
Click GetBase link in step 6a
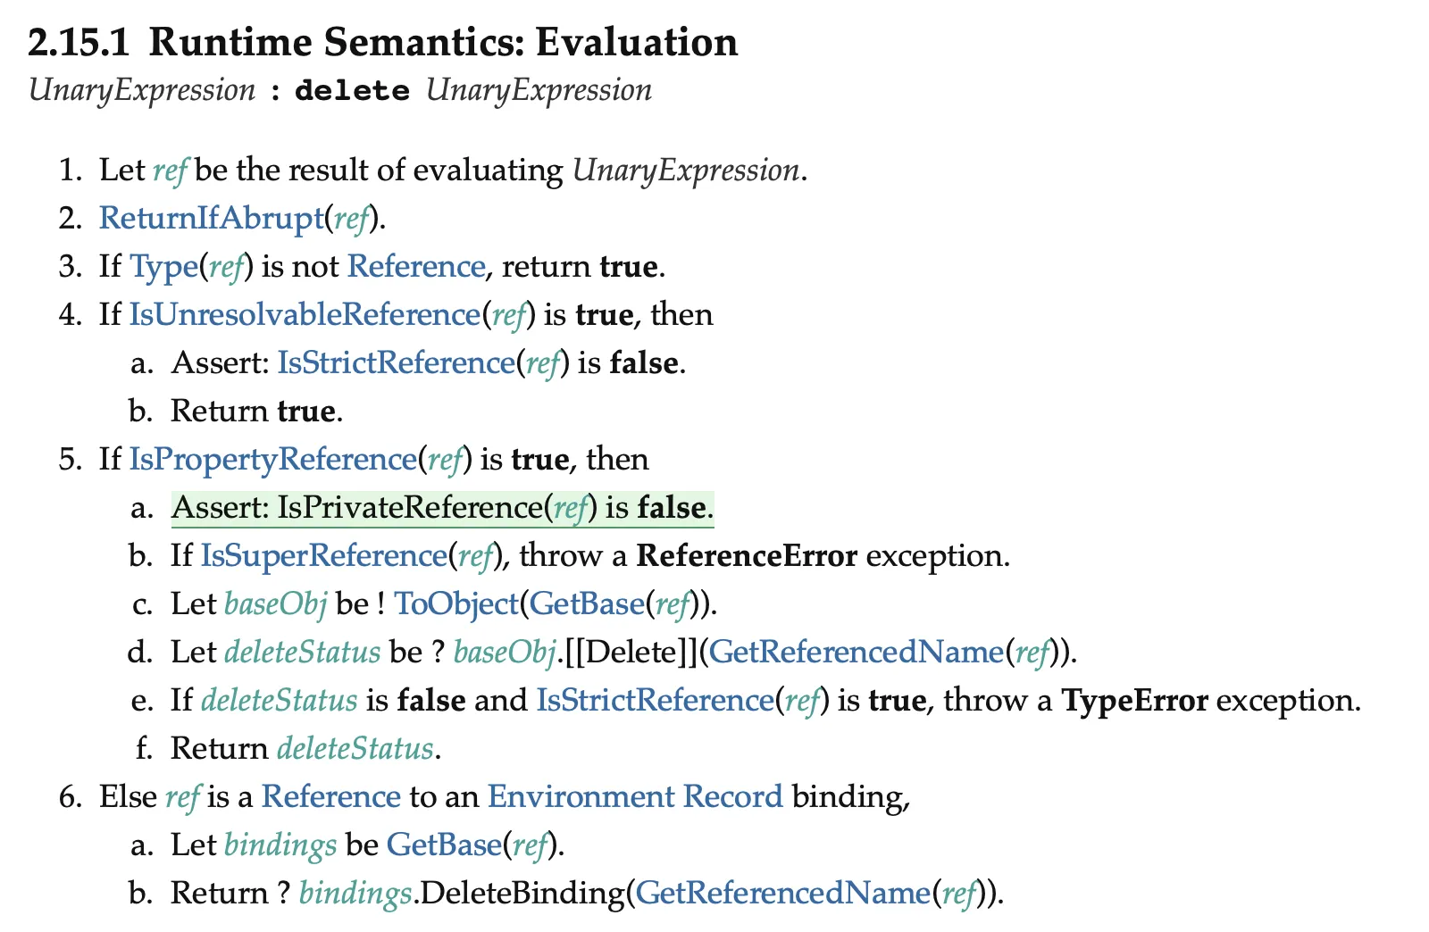(x=444, y=845)
